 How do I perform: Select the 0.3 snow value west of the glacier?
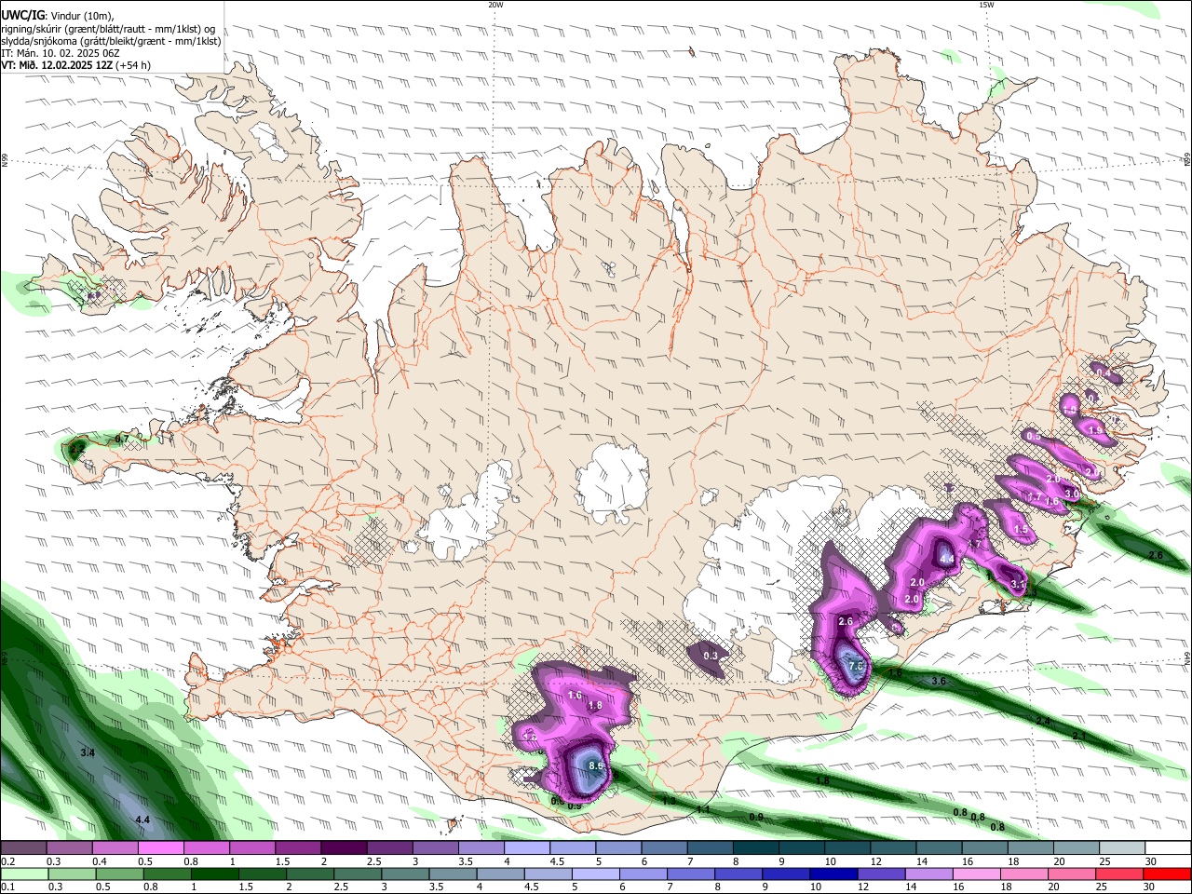711,656
